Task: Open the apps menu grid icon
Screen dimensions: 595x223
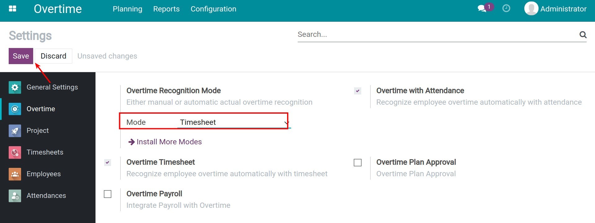Action: coord(12,8)
